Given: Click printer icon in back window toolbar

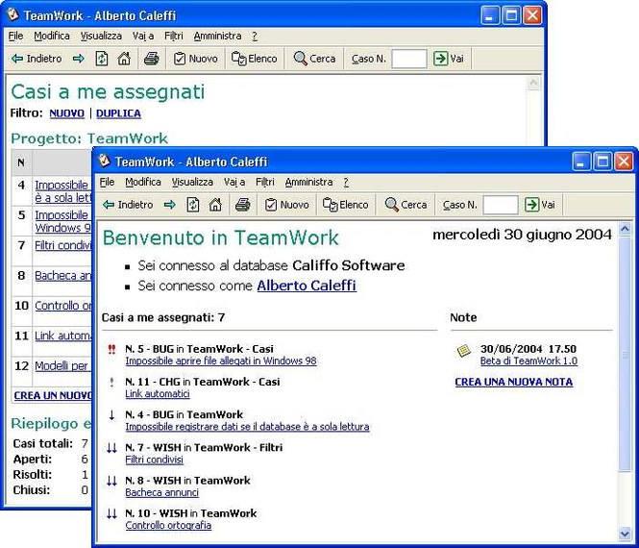Looking at the screenshot, I should (x=152, y=59).
